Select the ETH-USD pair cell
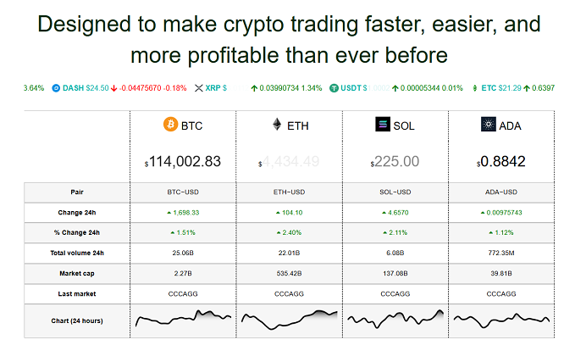This screenshot has width=564, height=351. coord(287,192)
